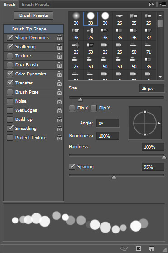Open the Brush panel flyout menu
Image resolution: width=168 pixels, height=253 pixels.
pos(163,5)
